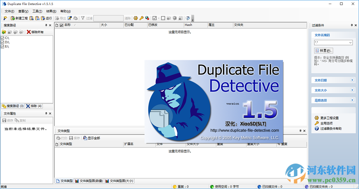
Task: Open project settings gear in toolbar
Action: 136,18
